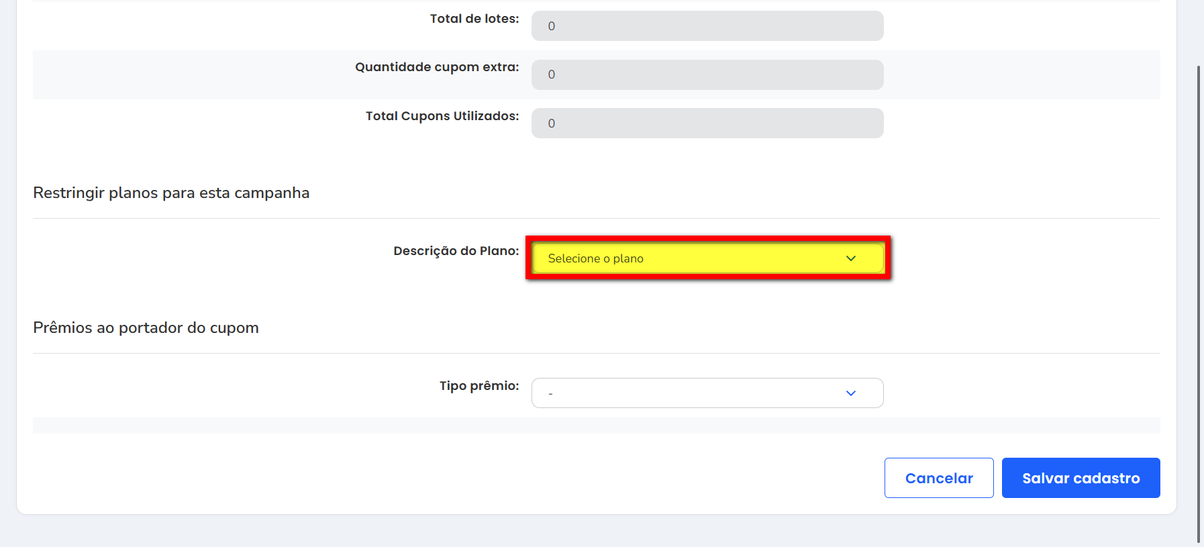Click the 'Total Cupons Utilizados:' label
Viewport: 1204px width, 547px height.
pos(442,116)
